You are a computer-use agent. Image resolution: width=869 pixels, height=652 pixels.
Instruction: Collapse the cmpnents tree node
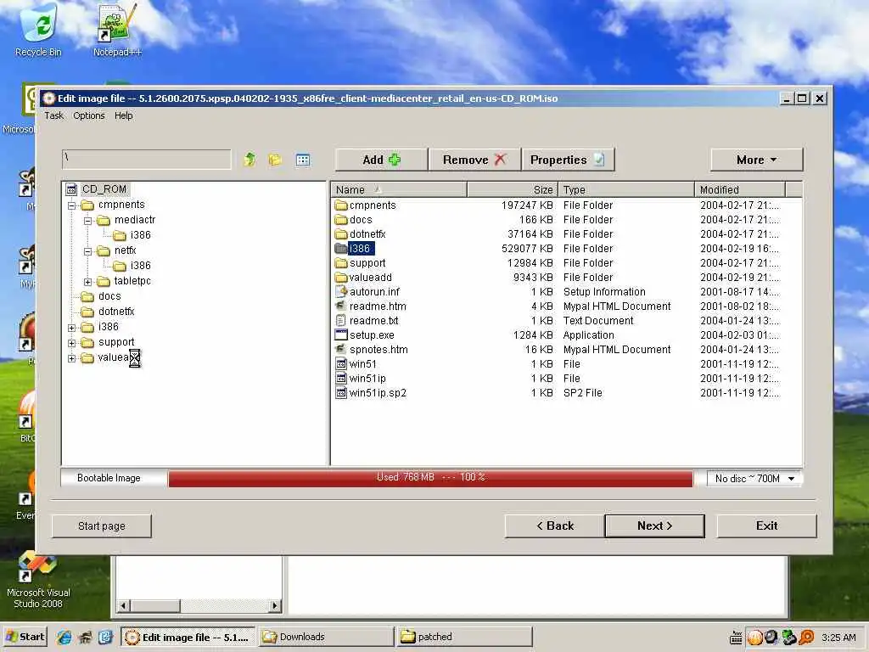pyautogui.click(x=71, y=205)
